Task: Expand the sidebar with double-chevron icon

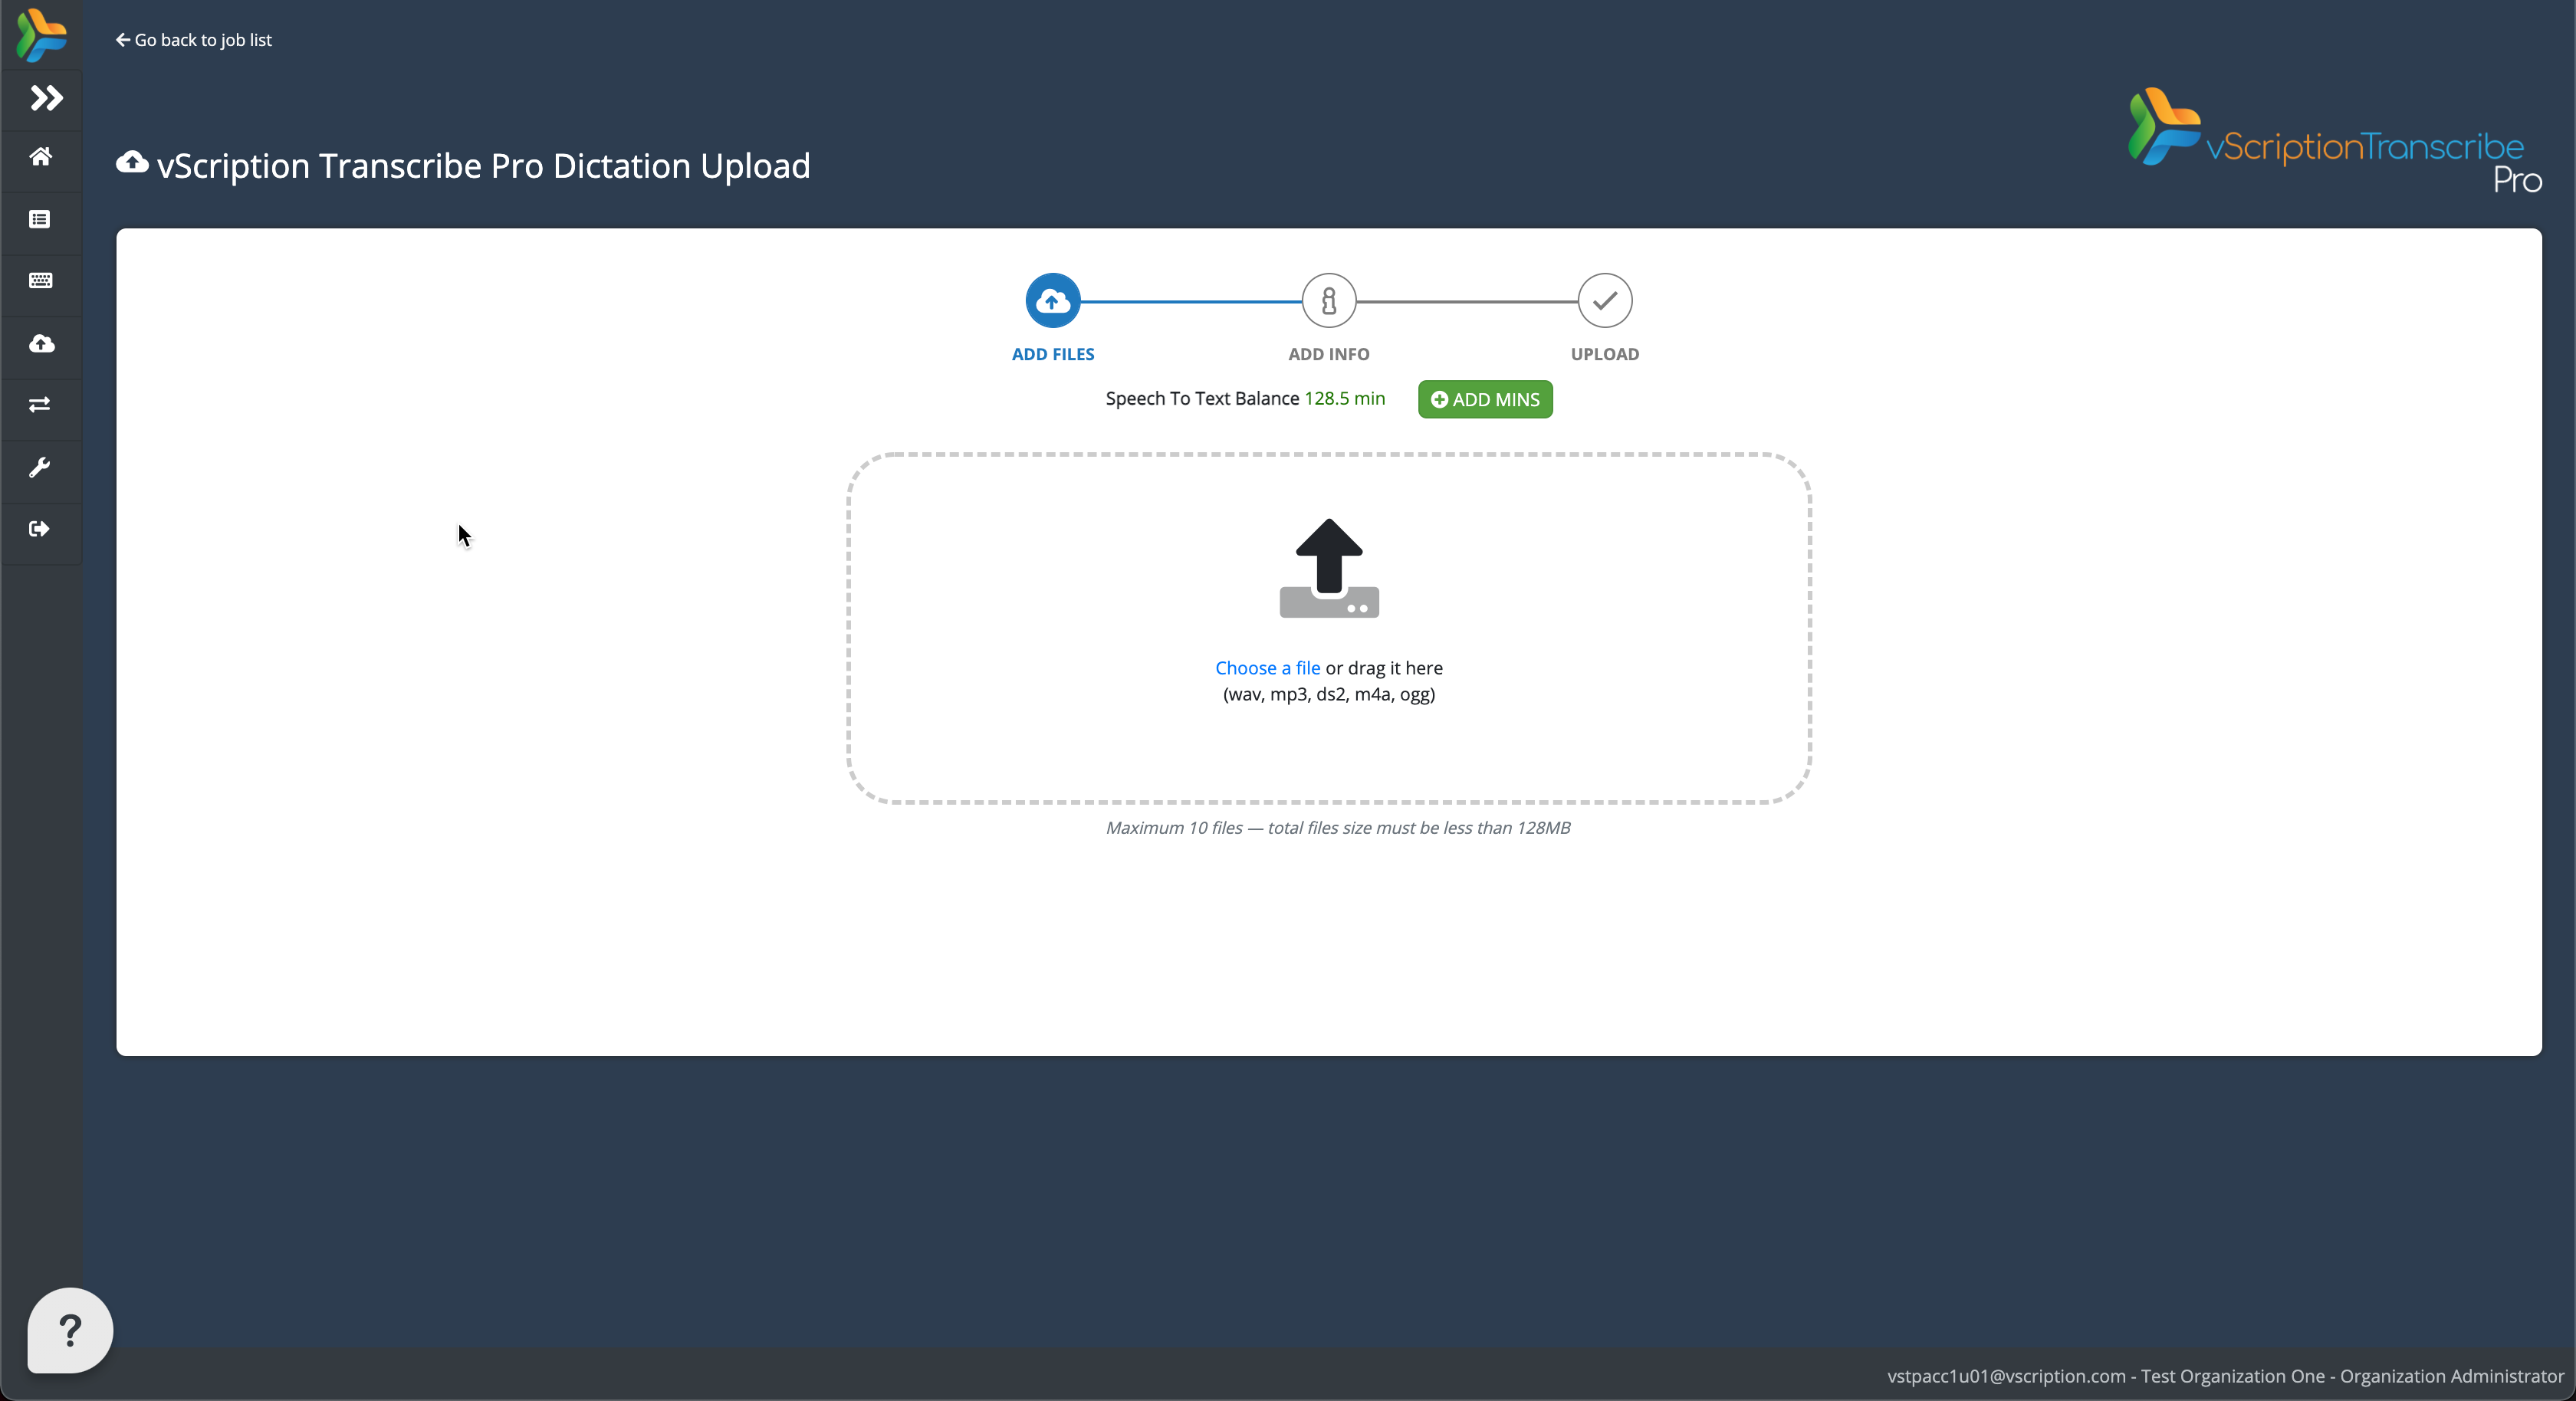Action: pyautogui.click(x=45, y=98)
